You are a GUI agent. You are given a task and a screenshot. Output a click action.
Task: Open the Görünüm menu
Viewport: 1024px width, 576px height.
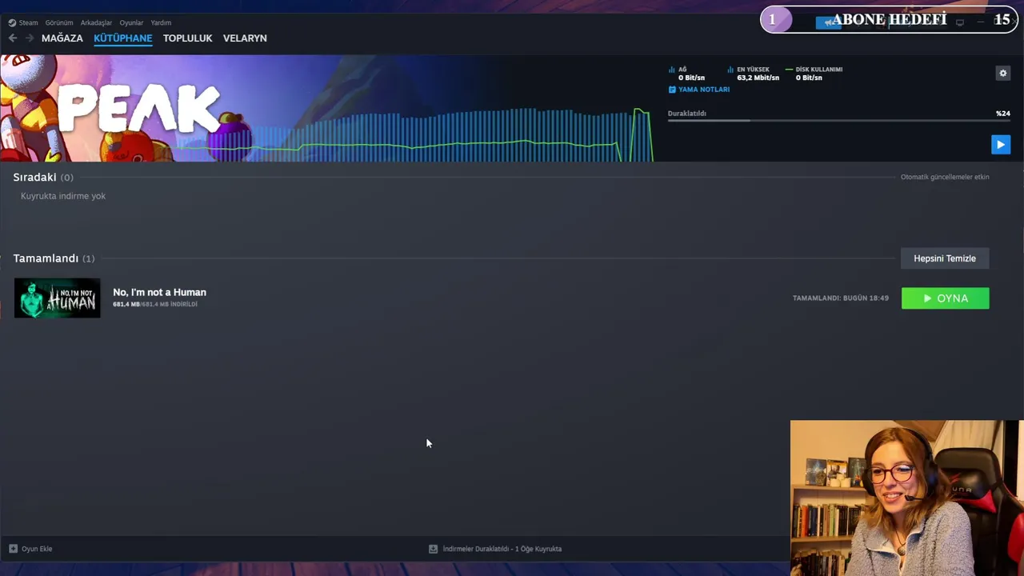pos(59,22)
